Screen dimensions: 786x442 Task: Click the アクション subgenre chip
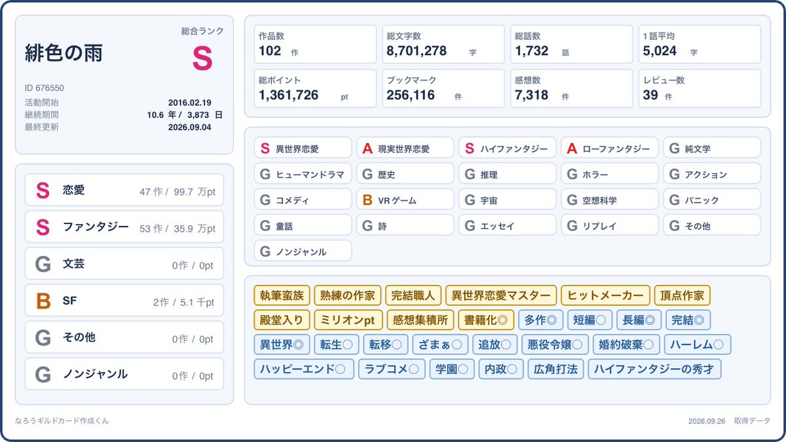pyautogui.click(x=712, y=174)
